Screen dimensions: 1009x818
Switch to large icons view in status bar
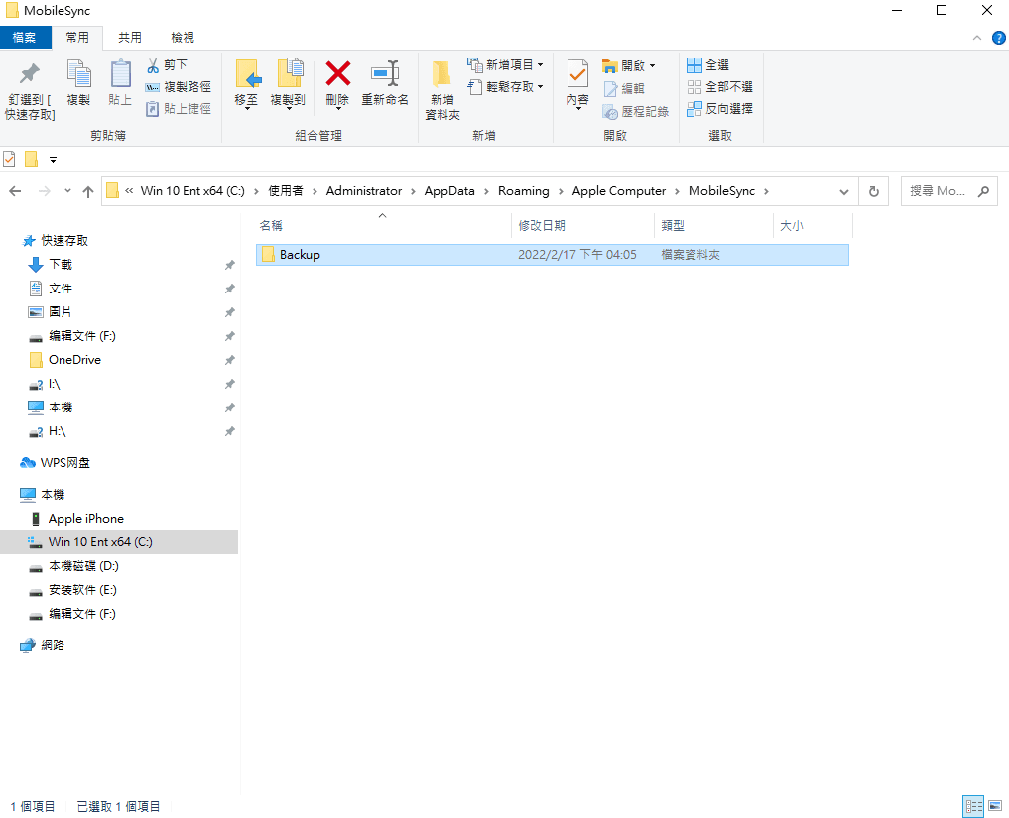[995, 806]
